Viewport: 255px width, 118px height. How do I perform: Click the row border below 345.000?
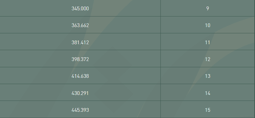[80, 16]
